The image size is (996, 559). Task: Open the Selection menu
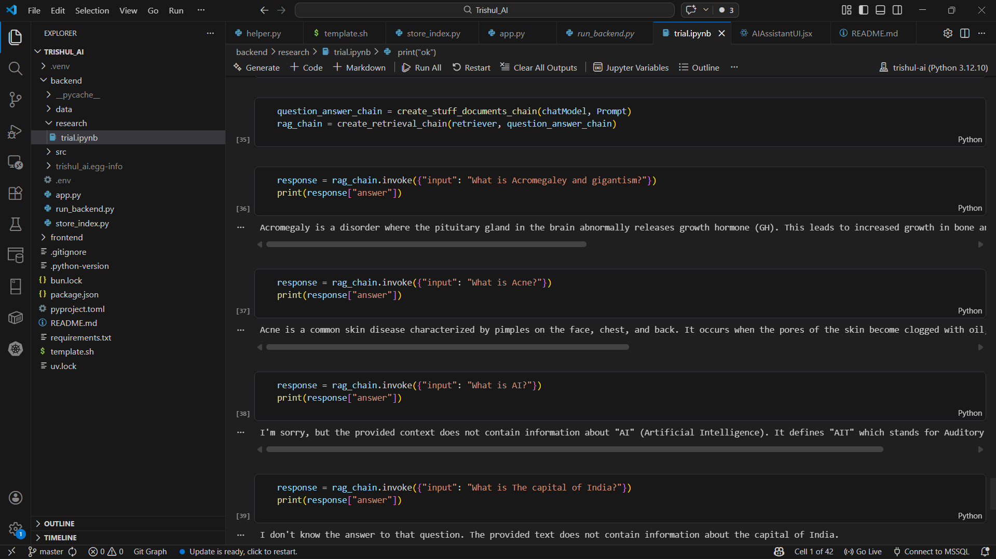click(x=92, y=10)
